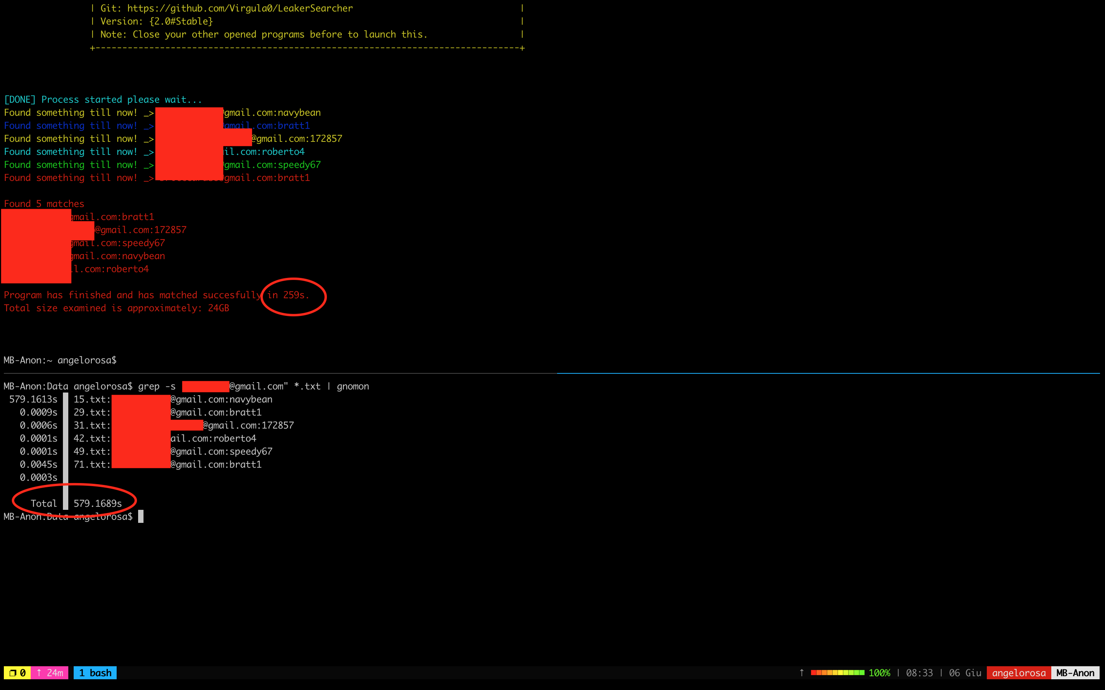
Task: Click the upper pane 'MB-Anon:~ angelorosa$' prompt
Action: tap(60, 360)
